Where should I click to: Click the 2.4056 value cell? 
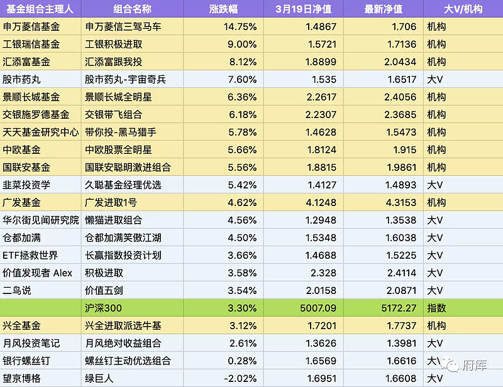384,97
